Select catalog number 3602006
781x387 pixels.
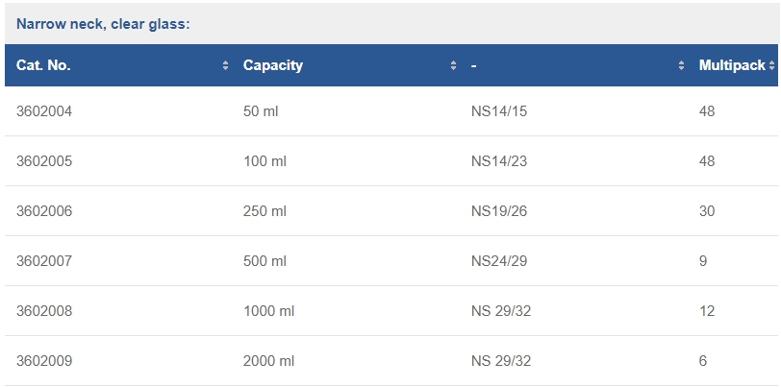pos(44,211)
